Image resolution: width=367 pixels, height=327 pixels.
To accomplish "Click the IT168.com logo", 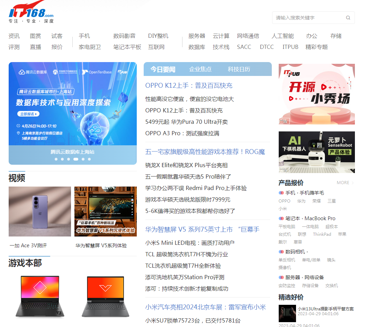I will (31, 12).
